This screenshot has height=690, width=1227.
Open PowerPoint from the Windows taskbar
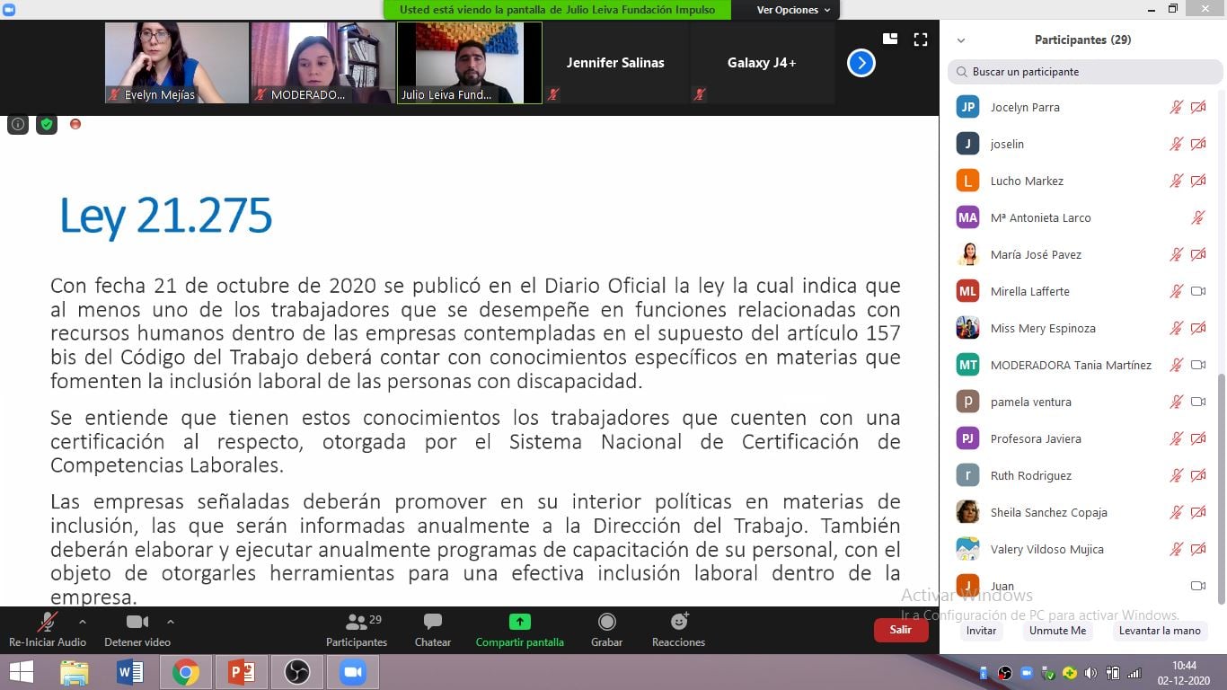click(x=241, y=672)
